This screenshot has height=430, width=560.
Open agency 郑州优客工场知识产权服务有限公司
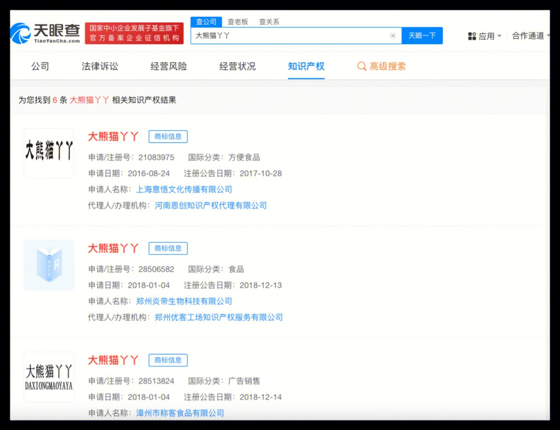219,317
